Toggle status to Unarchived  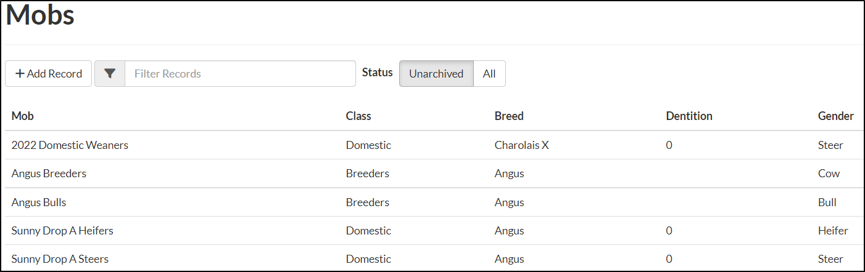(436, 73)
